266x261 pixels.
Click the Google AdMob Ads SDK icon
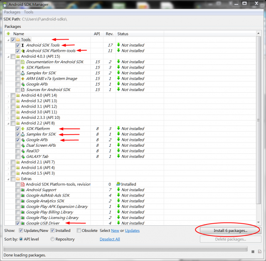(x=23, y=195)
